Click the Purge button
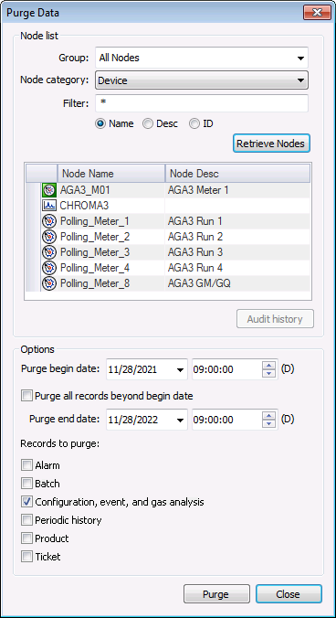This screenshot has height=618, width=336. [x=216, y=594]
